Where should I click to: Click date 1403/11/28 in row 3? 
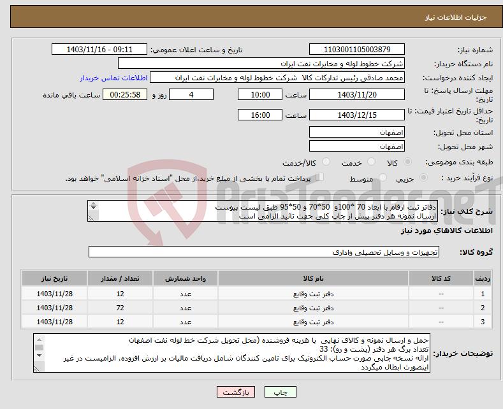pyautogui.click(x=55, y=322)
